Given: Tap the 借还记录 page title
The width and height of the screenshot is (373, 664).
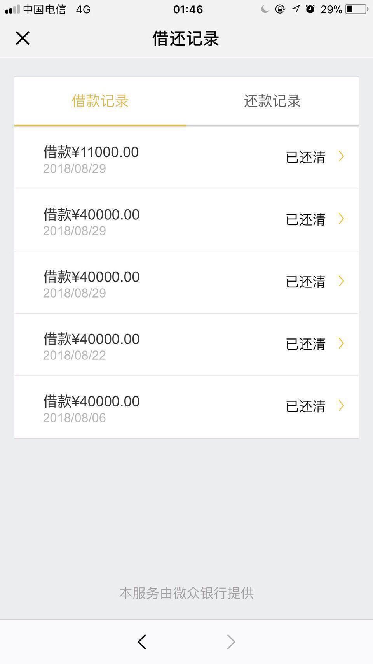Looking at the screenshot, I should click(186, 39).
